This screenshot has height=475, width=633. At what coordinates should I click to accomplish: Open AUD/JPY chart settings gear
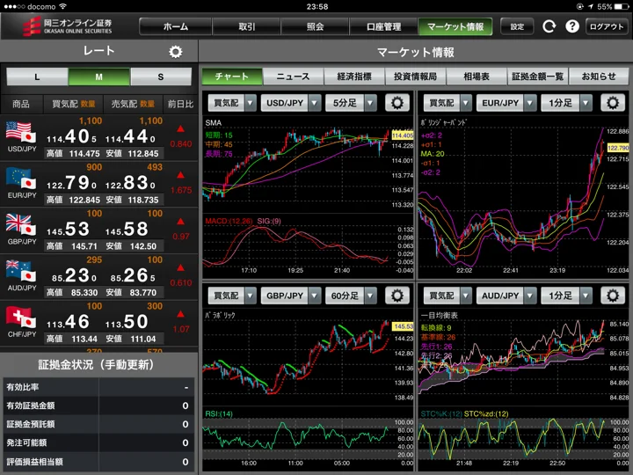(612, 296)
